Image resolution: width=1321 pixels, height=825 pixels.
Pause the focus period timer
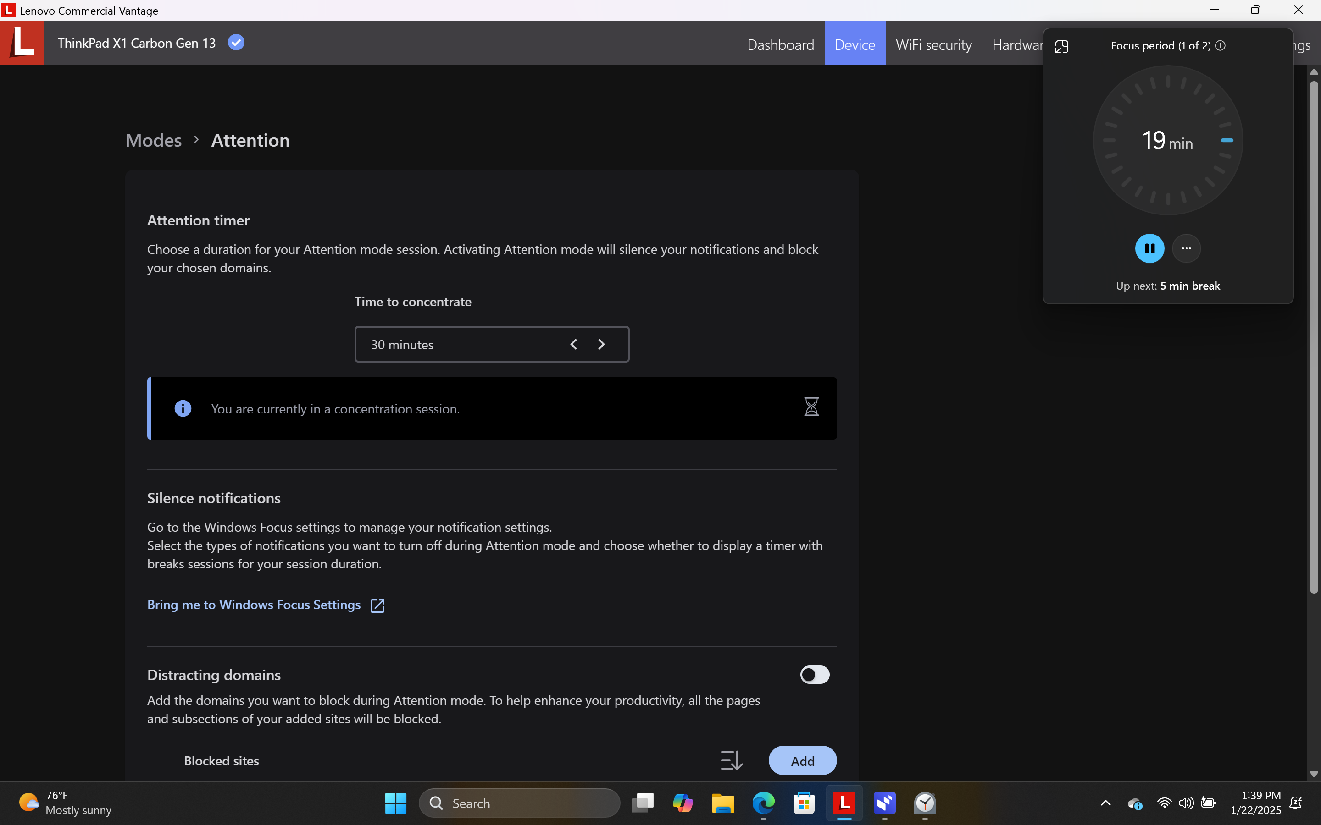click(1149, 248)
